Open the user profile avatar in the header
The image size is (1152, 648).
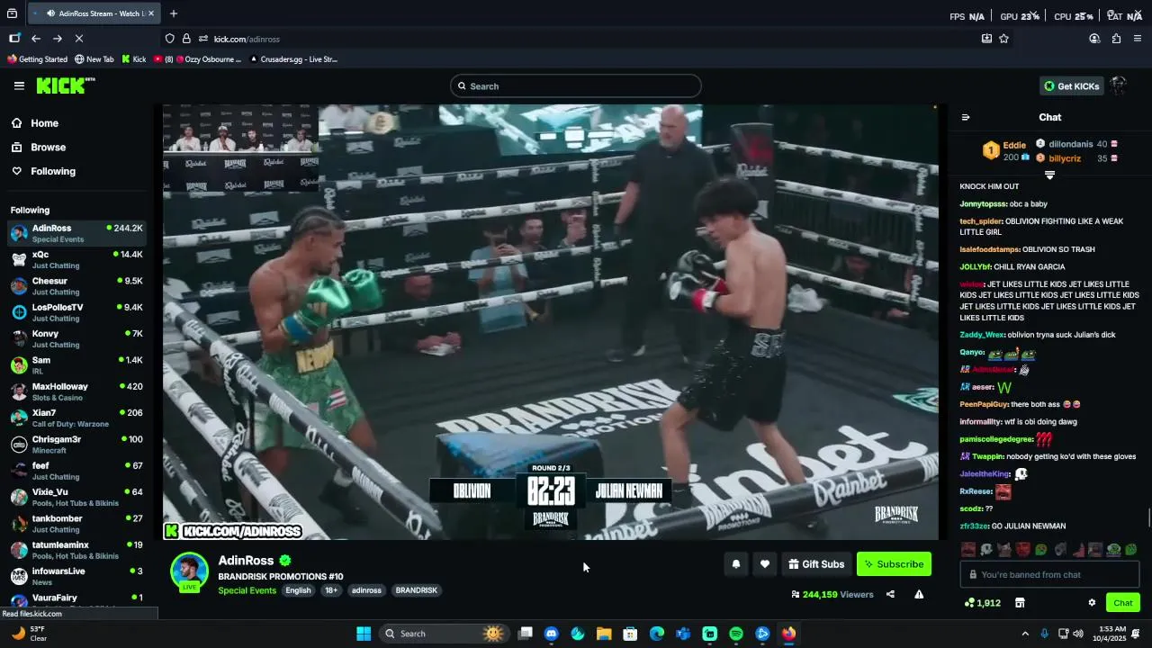pos(1119,85)
